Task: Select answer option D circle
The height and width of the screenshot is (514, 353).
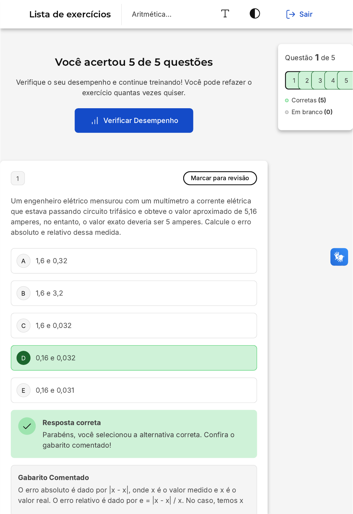Action: [24, 358]
